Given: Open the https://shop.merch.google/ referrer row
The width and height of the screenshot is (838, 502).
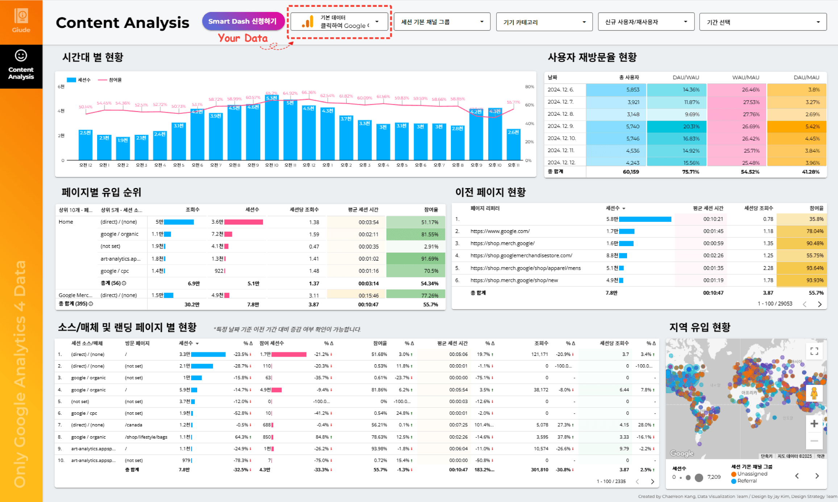Looking at the screenshot, I should (639, 243).
